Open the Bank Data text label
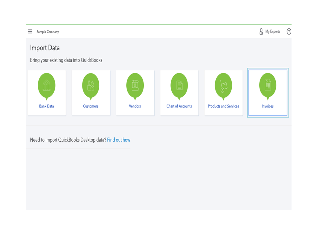 47,106
